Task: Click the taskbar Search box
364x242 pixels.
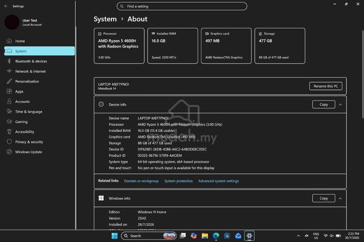Action: (148, 236)
